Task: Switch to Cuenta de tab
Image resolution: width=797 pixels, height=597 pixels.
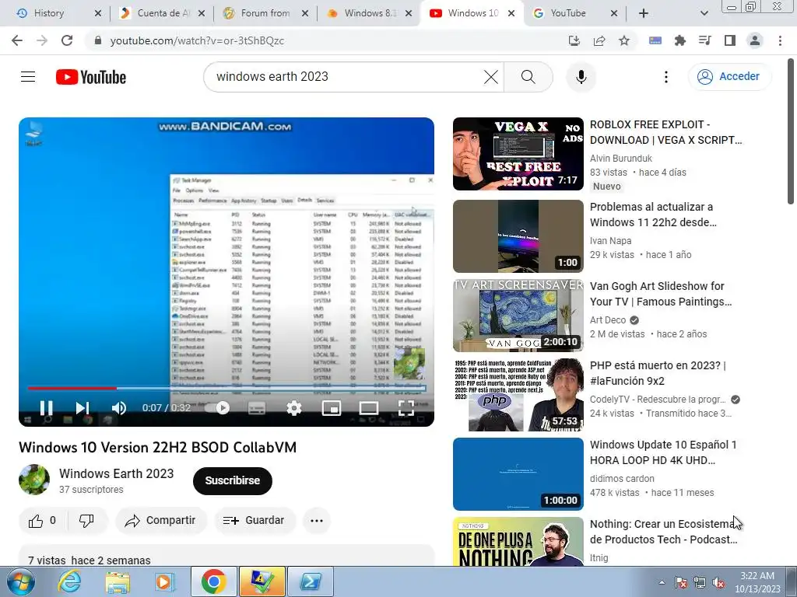Action: [x=162, y=13]
